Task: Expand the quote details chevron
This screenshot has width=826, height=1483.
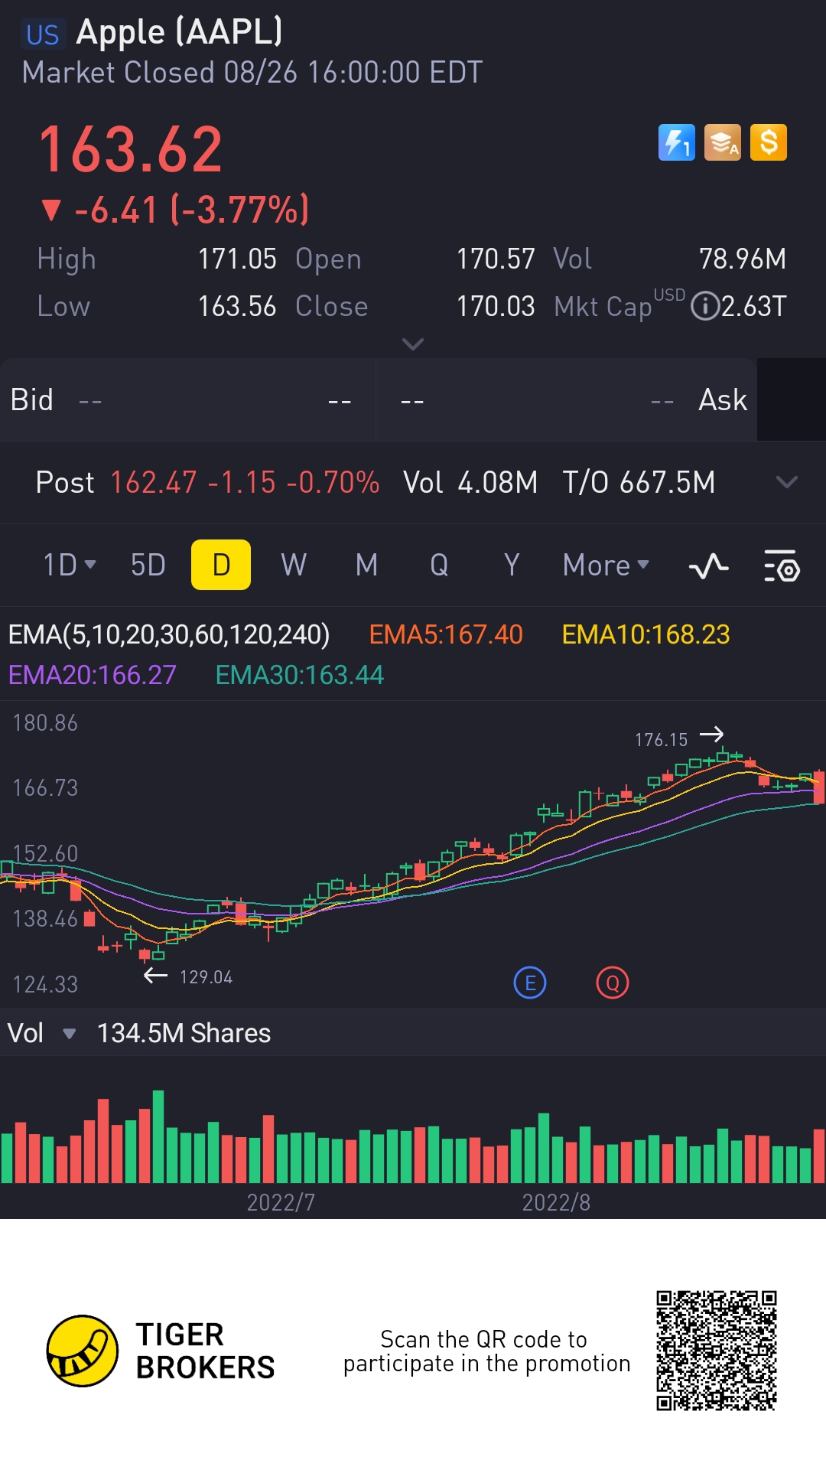Action: click(413, 344)
